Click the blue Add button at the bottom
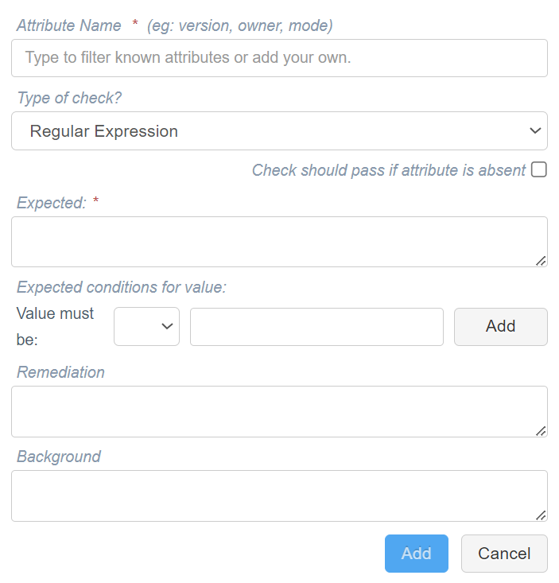559x583 pixels. pyautogui.click(x=417, y=554)
